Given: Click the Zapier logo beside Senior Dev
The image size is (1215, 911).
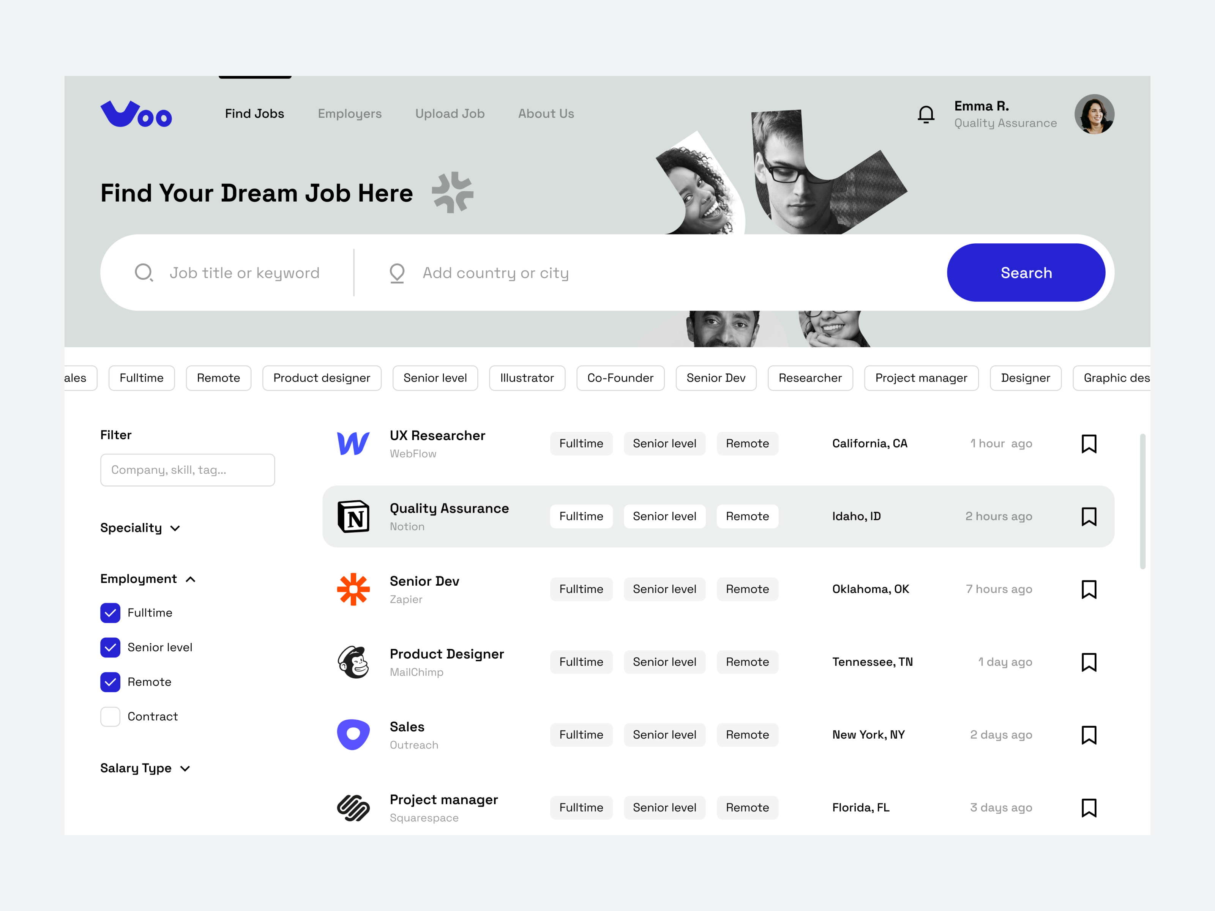Looking at the screenshot, I should (x=353, y=589).
